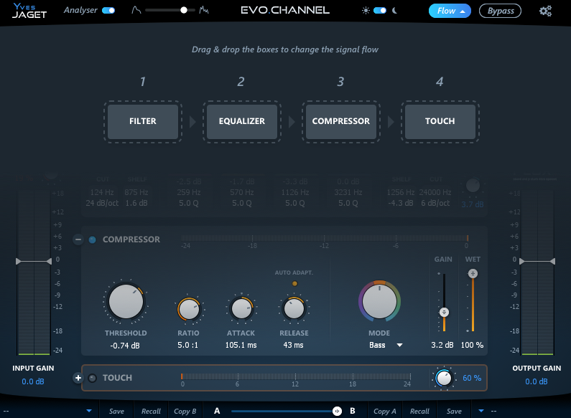Click Copy A
The width and height of the screenshot is (571, 418).
[384, 411]
